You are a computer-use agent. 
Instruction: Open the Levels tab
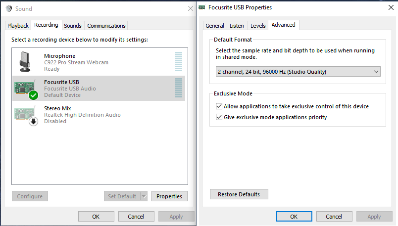pos(258,26)
